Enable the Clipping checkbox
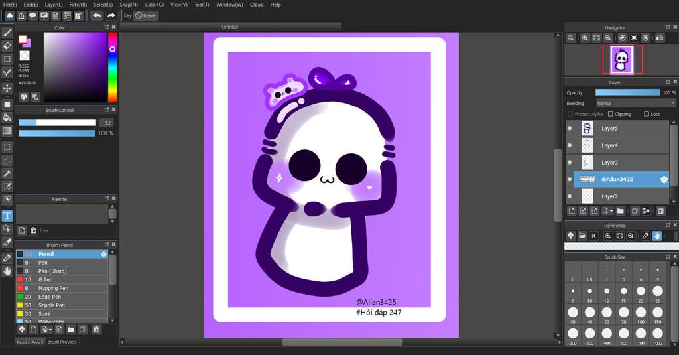679x355 pixels. point(610,114)
